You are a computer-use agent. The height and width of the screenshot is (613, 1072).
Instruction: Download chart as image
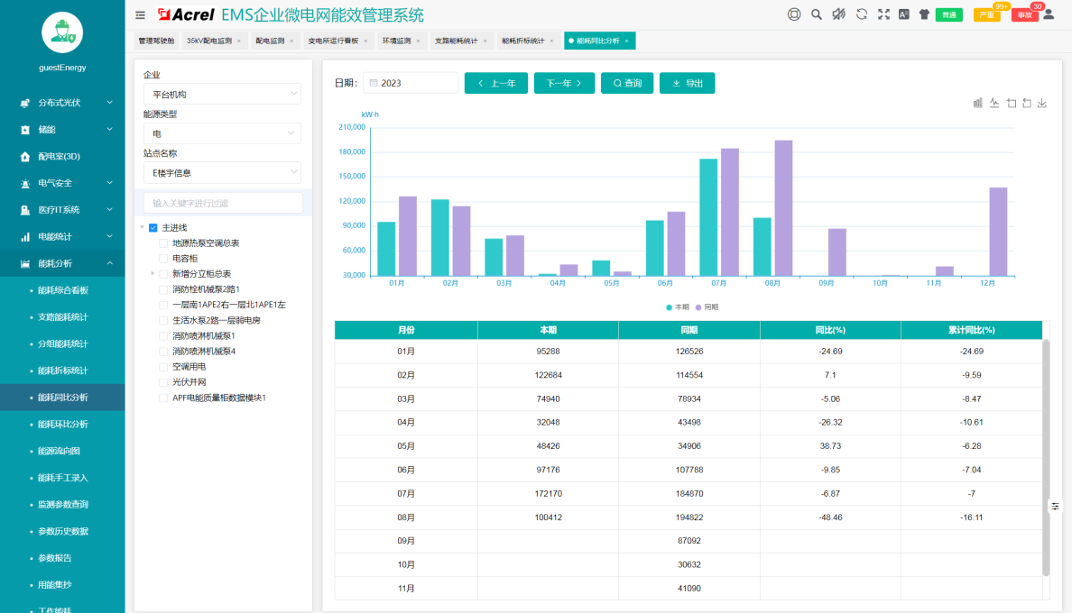[1042, 103]
